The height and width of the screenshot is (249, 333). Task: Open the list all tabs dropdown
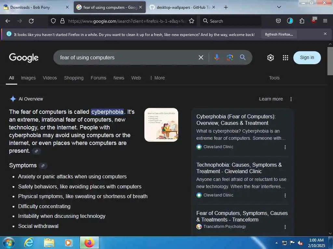click(279, 7)
